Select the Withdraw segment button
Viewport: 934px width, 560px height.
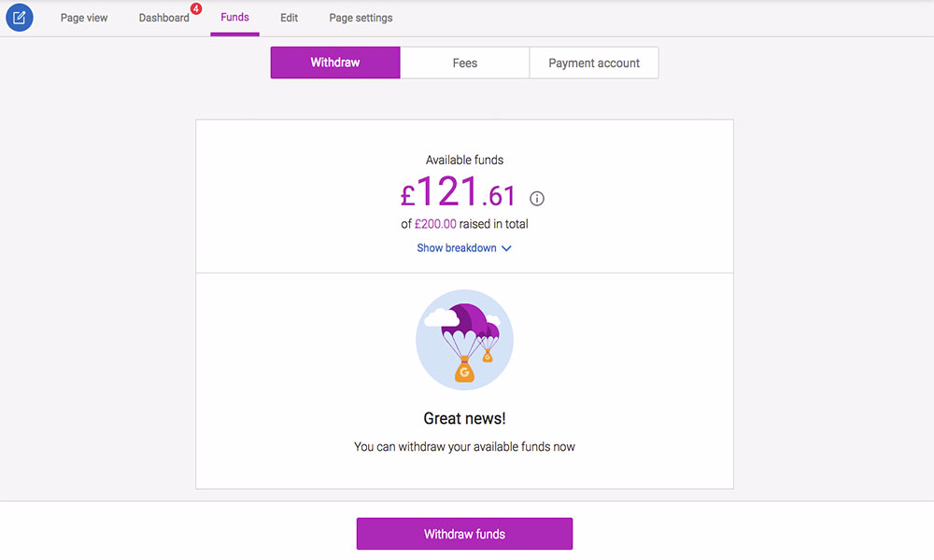coord(335,63)
